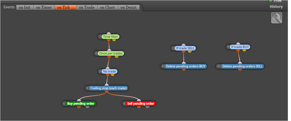Select the Delete pending orders SELL block
This screenshot has width=291, height=121.
pyautogui.click(x=242, y=66)
